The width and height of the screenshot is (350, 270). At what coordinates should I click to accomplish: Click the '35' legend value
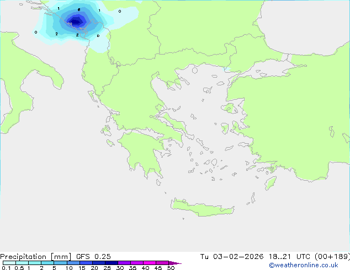(x=133, y=268)
